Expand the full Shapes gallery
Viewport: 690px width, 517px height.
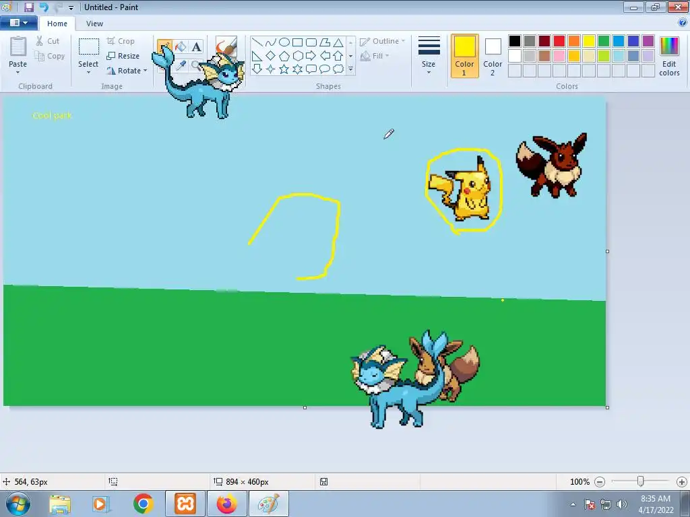tap(350, 69)
